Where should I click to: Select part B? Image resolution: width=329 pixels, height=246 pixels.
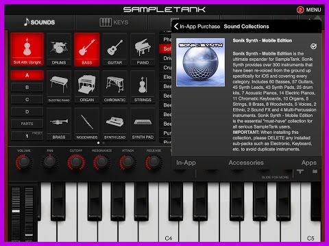27,87
